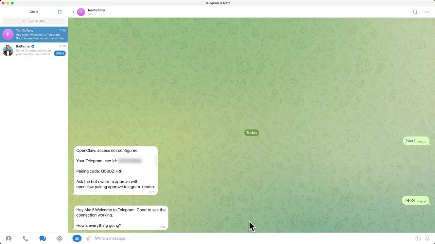Click the read checkmarks on /start message

click(425, 142)
